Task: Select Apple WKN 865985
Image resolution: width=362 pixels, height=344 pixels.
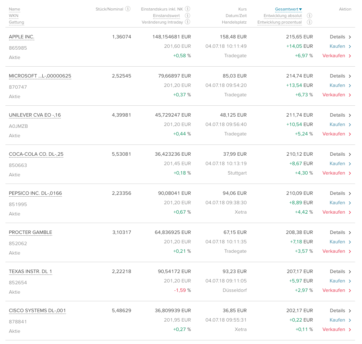Action: (x=18, y=48)
